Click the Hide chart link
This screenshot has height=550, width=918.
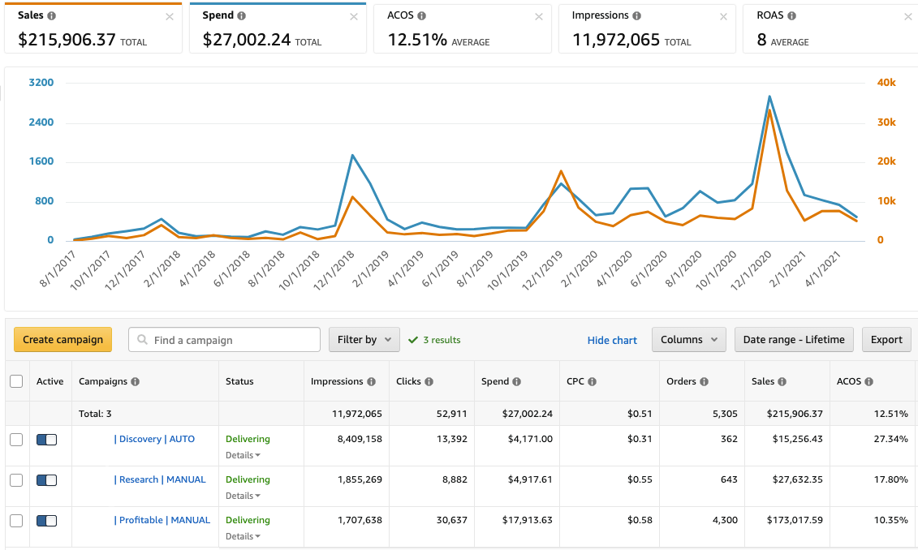coord(612,340)
